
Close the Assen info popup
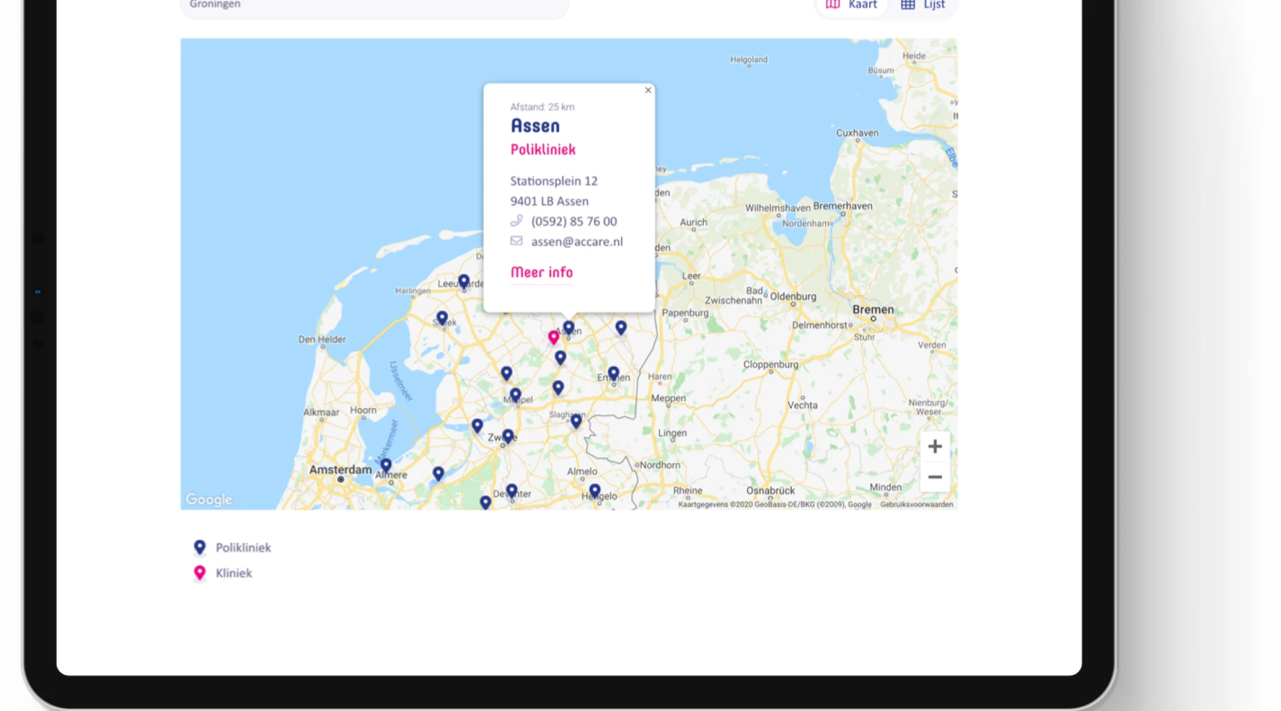pos(648,90)
